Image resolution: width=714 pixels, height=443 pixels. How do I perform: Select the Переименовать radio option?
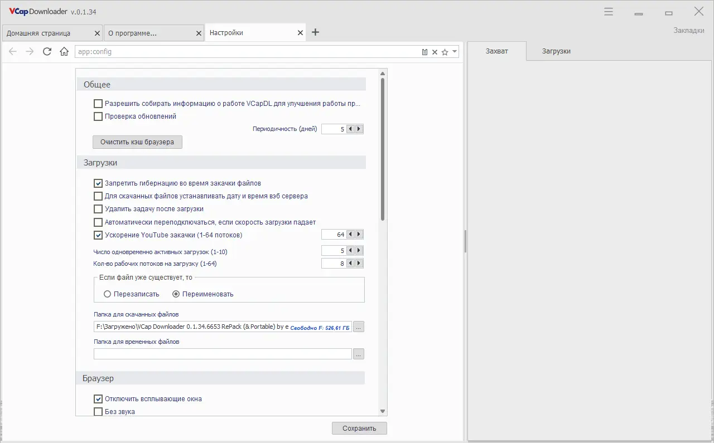(176, 294)
